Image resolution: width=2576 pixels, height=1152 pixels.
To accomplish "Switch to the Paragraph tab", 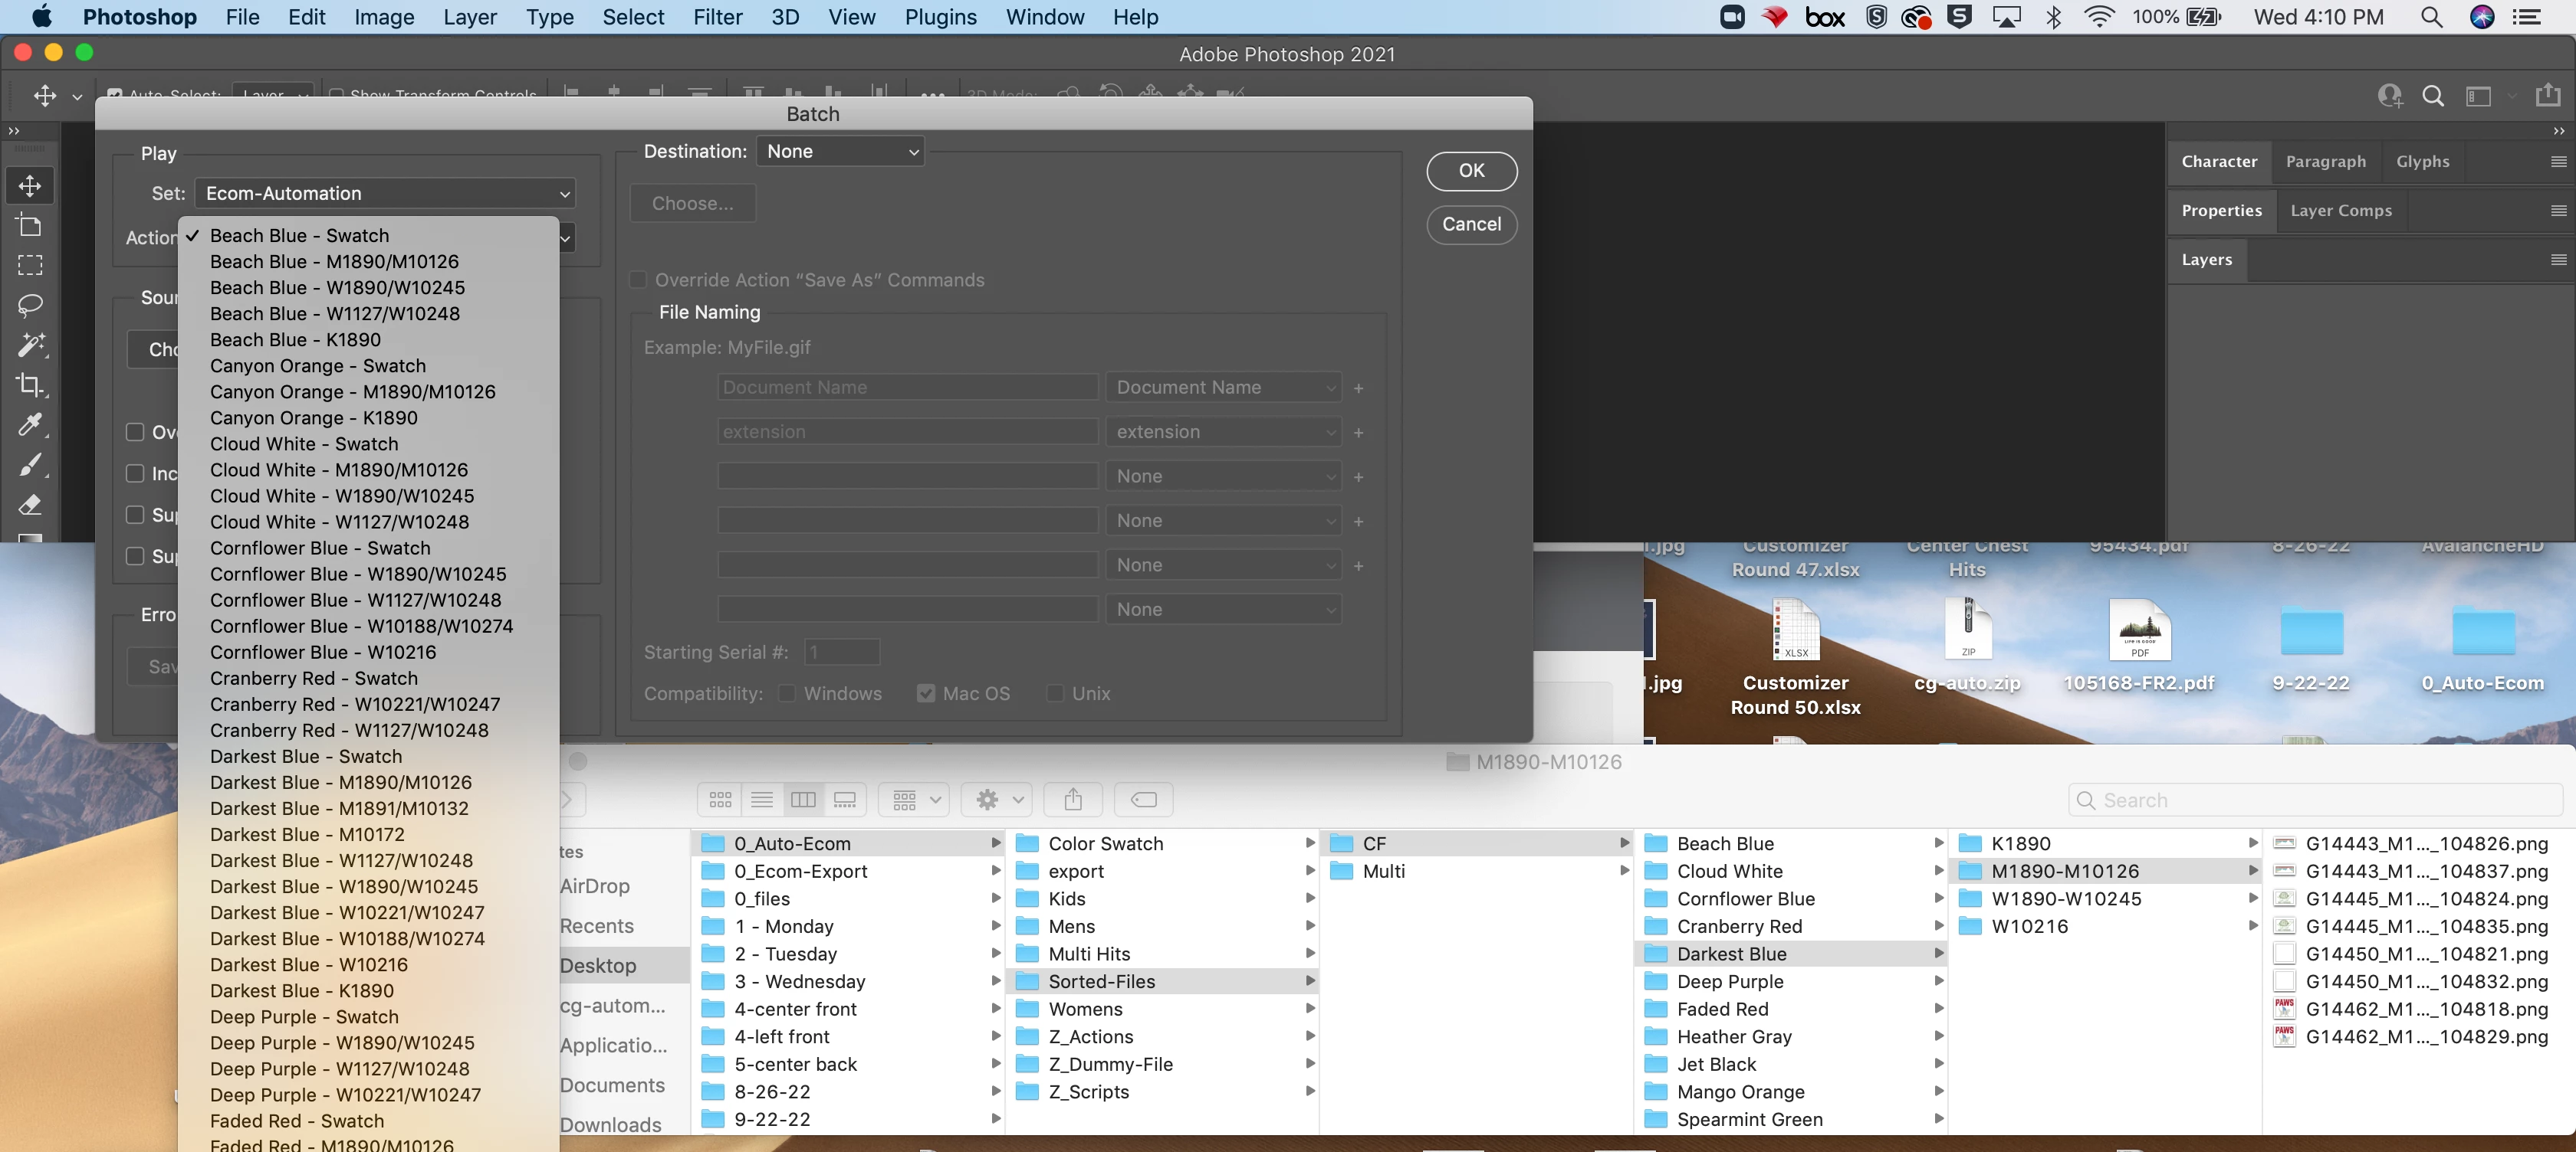I will [x=2325, y=162].
